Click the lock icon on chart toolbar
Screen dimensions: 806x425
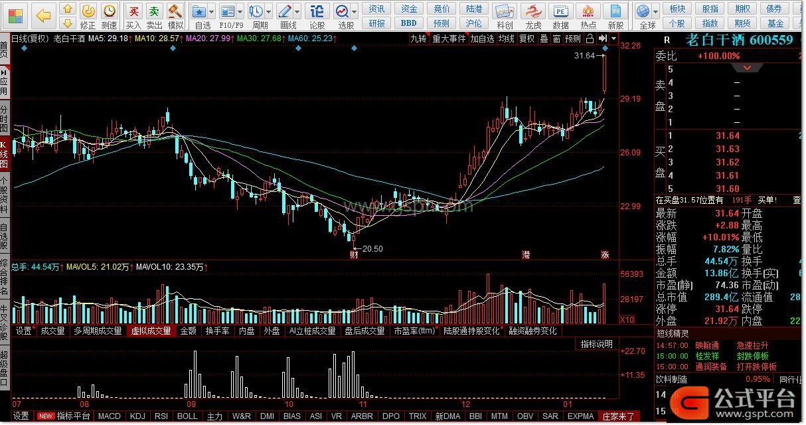[590, 39]
